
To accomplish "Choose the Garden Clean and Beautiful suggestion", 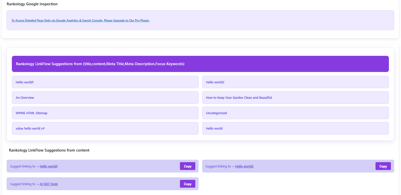I will click(x=295, y=97).
